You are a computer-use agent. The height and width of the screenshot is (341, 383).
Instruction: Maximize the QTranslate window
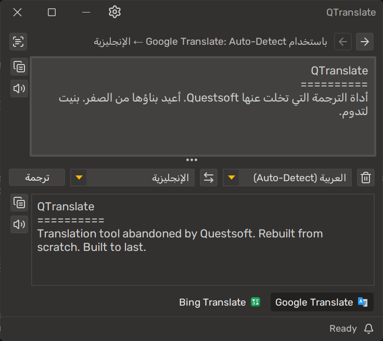52,12
